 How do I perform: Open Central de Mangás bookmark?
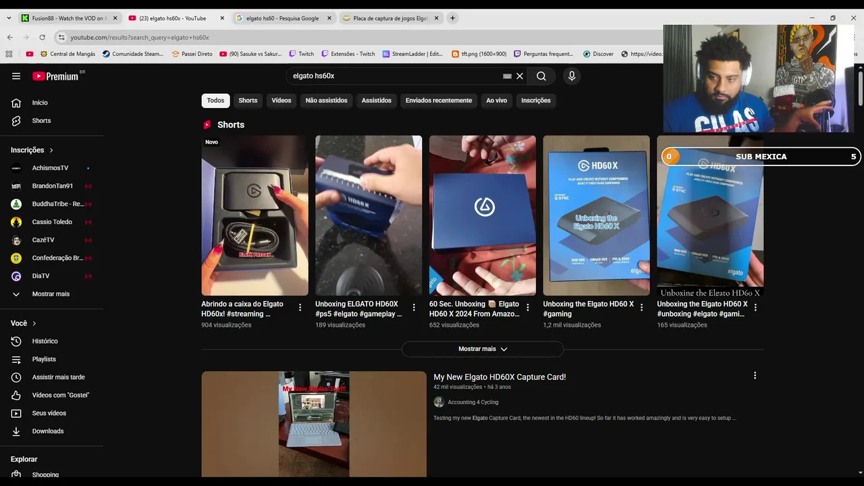(67, 54)
